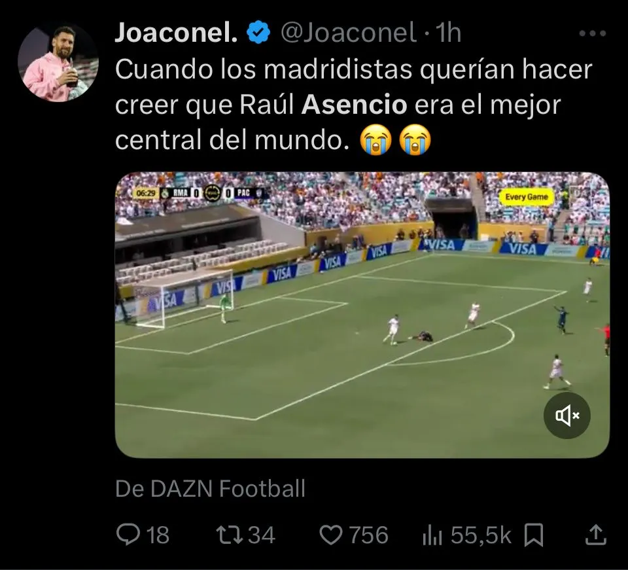
Task: Click the bold Asencio text
Action: [354, 105]
